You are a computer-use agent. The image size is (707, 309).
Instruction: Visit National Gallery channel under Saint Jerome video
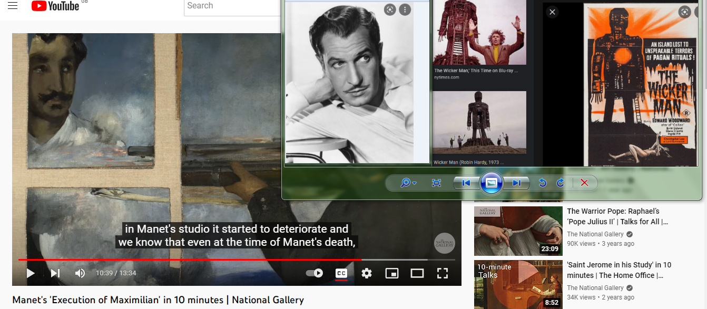click(595, 288)
